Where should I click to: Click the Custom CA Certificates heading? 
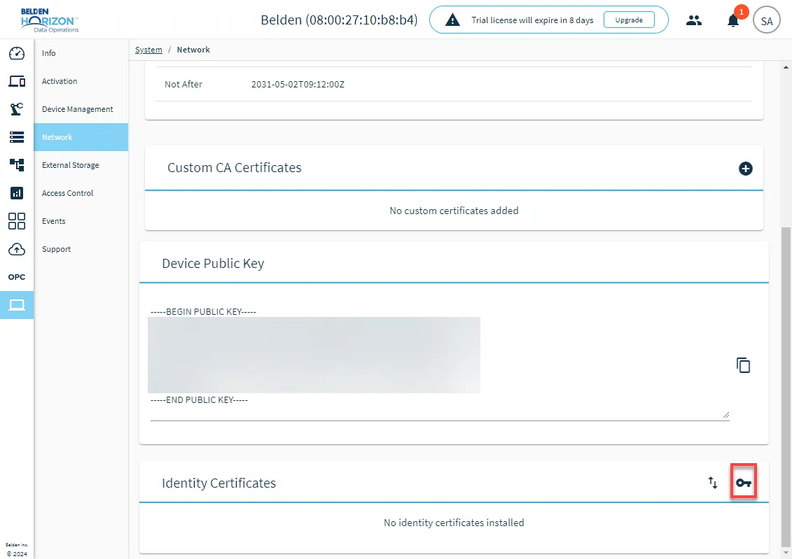tap(235, 167)
